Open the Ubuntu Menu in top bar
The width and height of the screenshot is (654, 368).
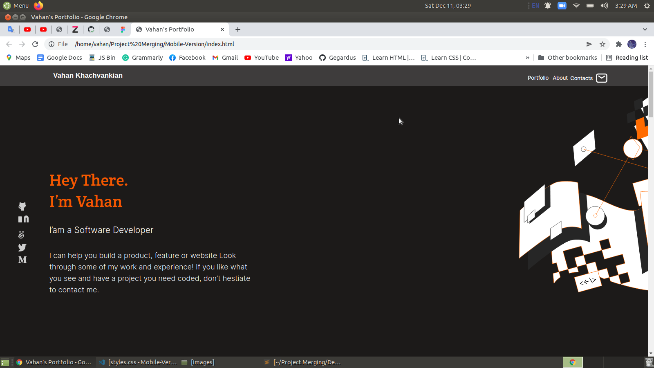(16, 5)
